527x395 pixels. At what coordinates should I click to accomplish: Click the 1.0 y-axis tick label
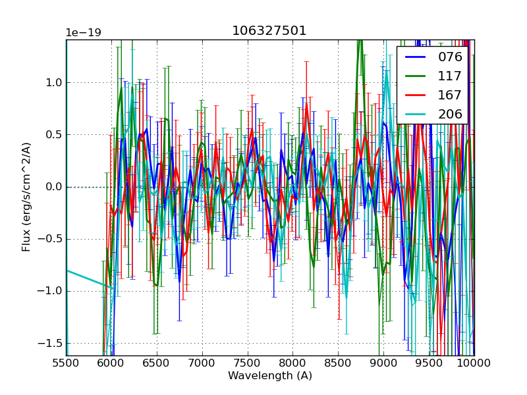click(x=51, y=83)
